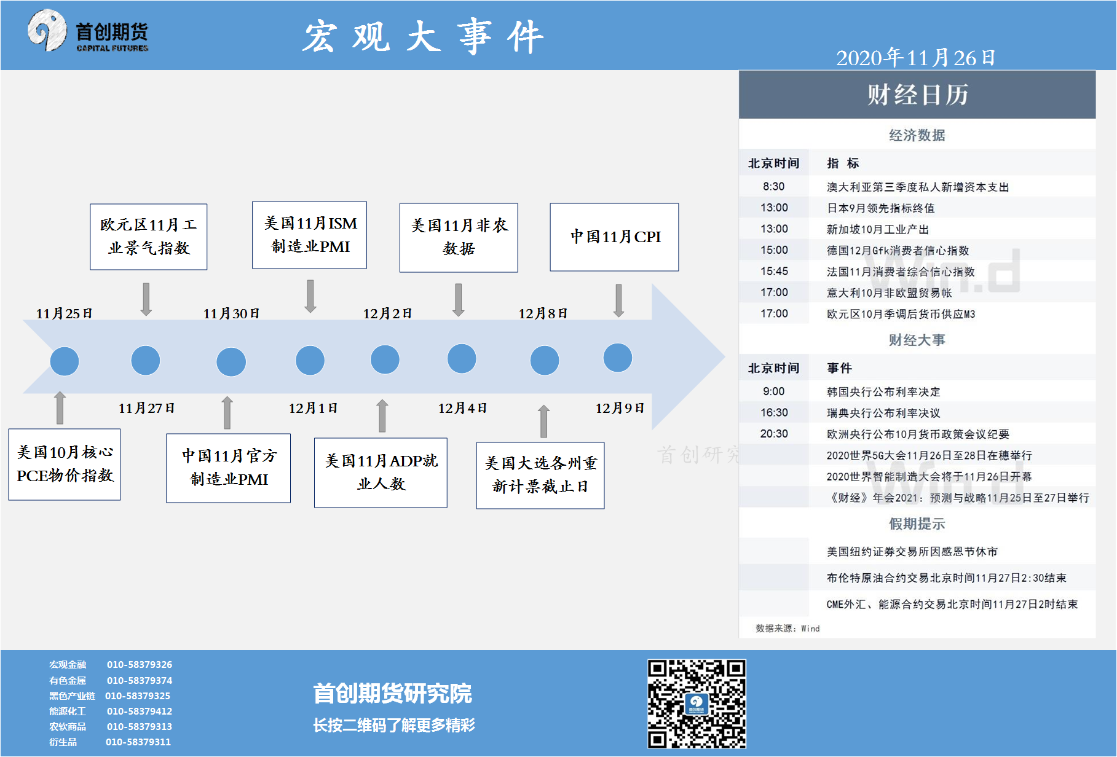Select the 欧洲央行公布10月货币政策会议纪要 row
The width and height of the screenshot is (1117, 757).
917,434
